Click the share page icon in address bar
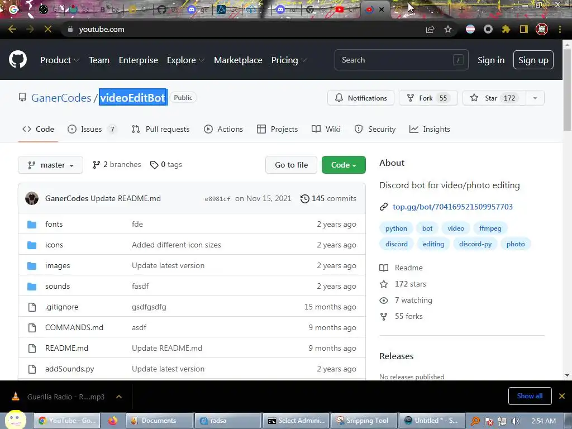Viewport: 572px width, 429px height. pyautogui.click(x=430, y=29)
